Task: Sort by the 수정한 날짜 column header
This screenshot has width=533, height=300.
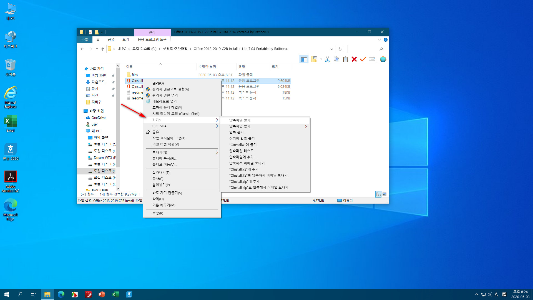Action: coord(217,67)
